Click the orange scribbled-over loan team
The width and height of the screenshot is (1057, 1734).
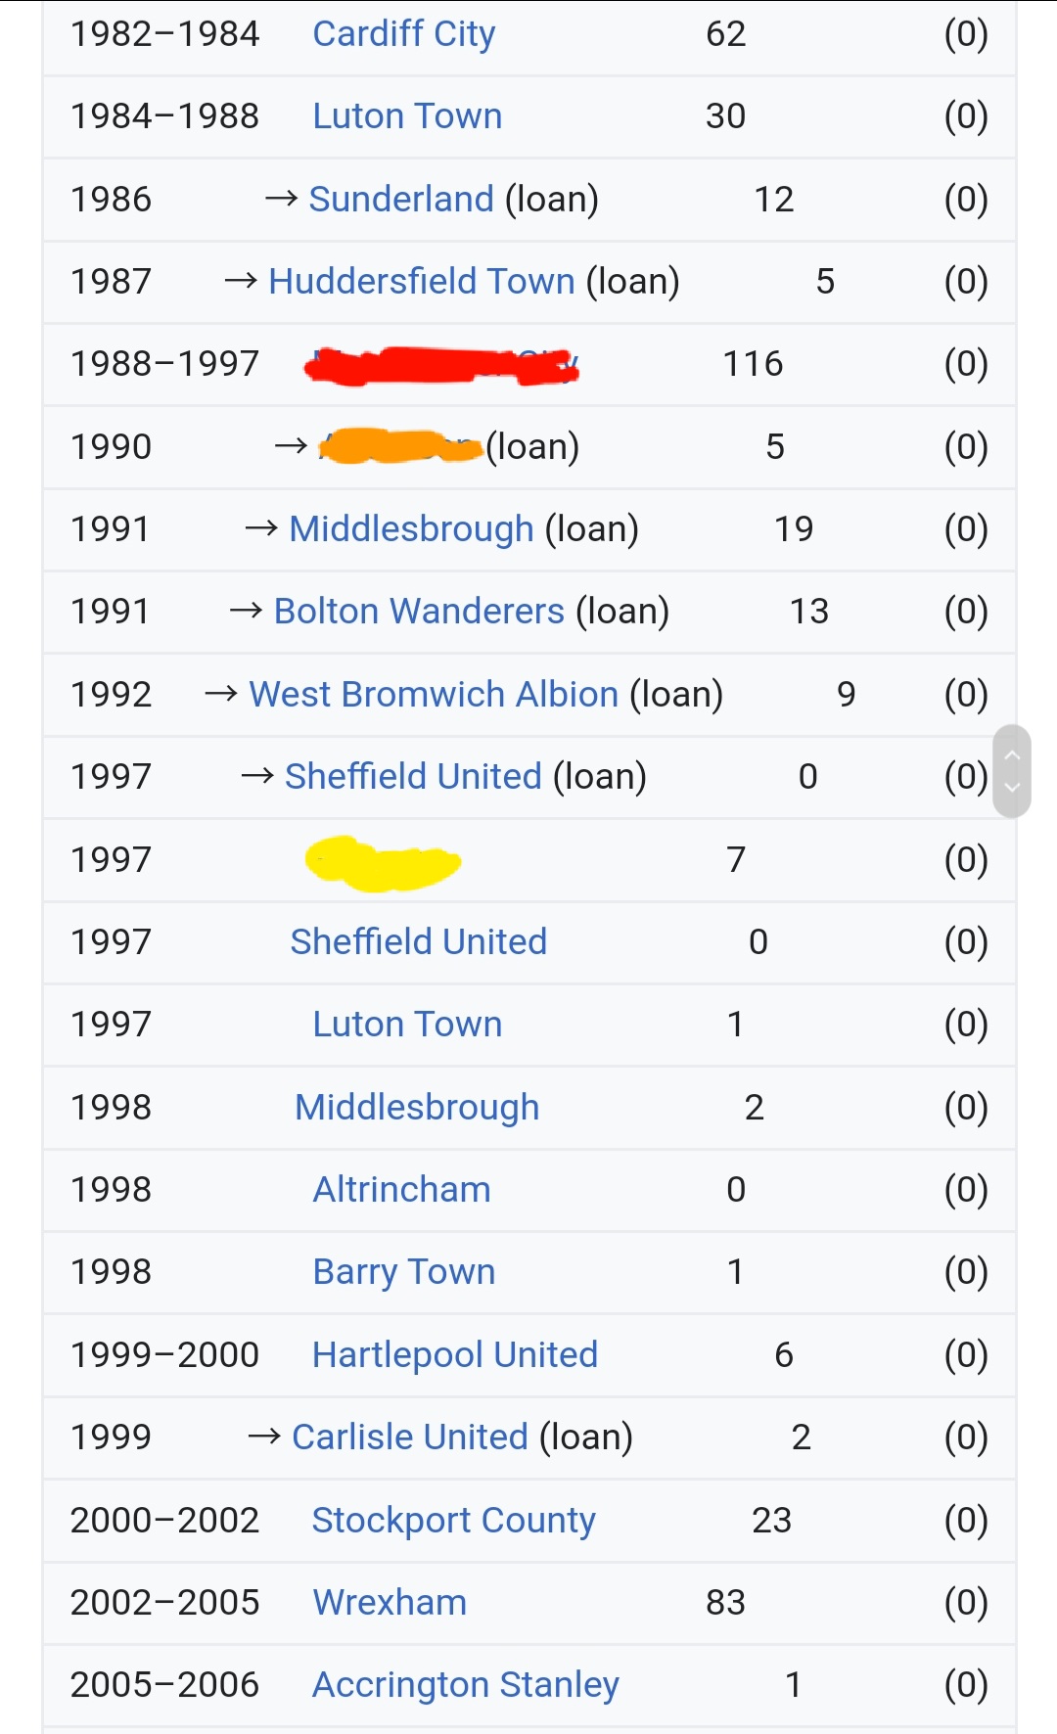click(401, 447)
